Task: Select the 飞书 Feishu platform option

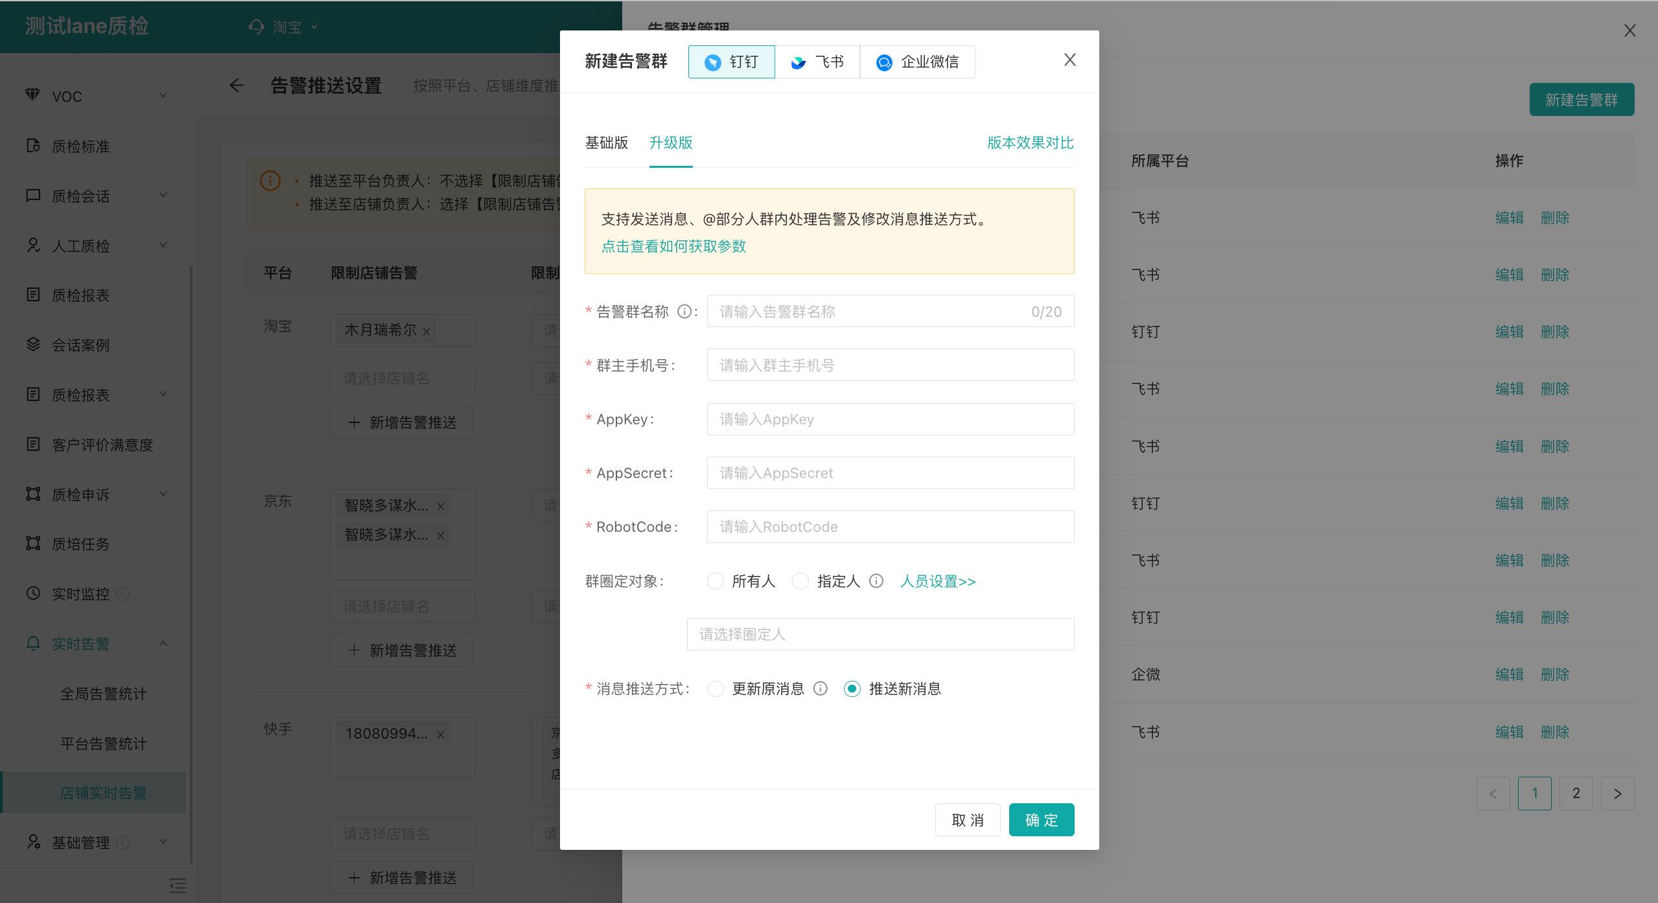Action: pyautogui.click(x=817, y=62)
